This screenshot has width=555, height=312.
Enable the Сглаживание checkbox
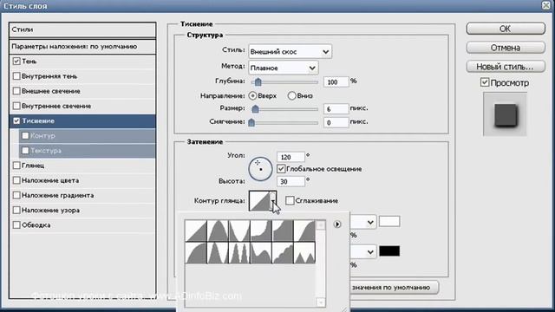tap(290, 200)
